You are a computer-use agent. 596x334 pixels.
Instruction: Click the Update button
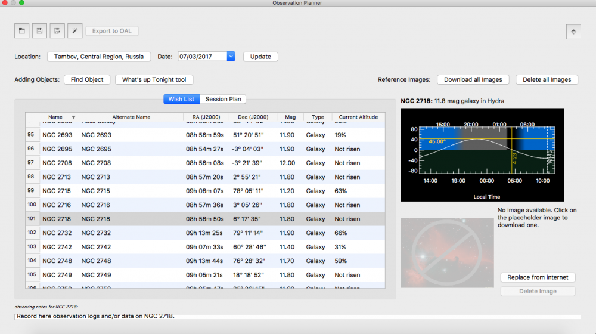pyautogui.click(x=260, y=57)
